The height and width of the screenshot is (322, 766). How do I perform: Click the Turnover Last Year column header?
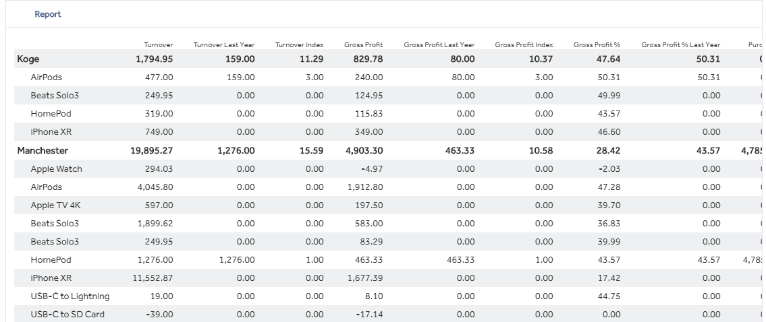(224, 44)
